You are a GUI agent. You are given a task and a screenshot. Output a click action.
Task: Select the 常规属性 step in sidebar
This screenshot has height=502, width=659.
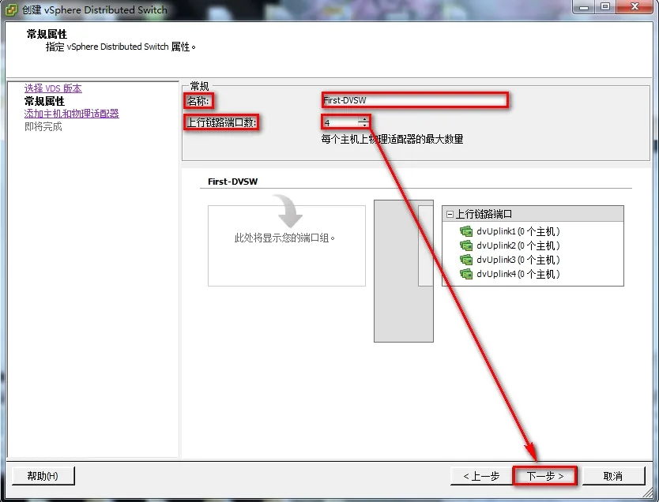pyautogui.click(x=44, y=101)
